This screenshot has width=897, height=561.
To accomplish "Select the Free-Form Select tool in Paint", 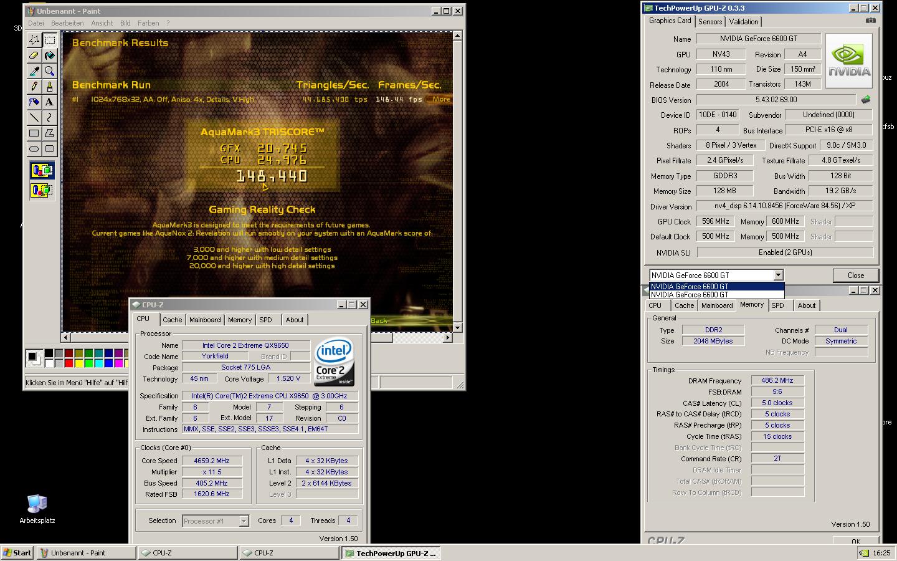I will click(x=34, y=40).
